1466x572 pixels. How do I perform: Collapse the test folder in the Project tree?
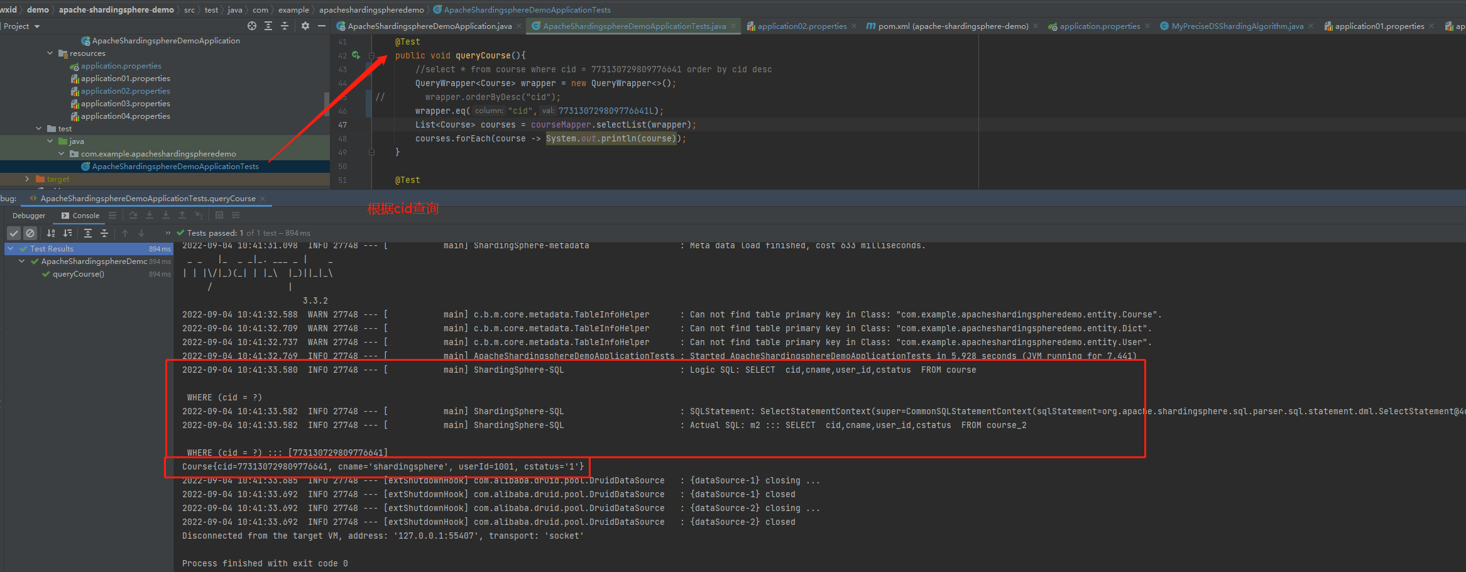(x=39, y=129)
